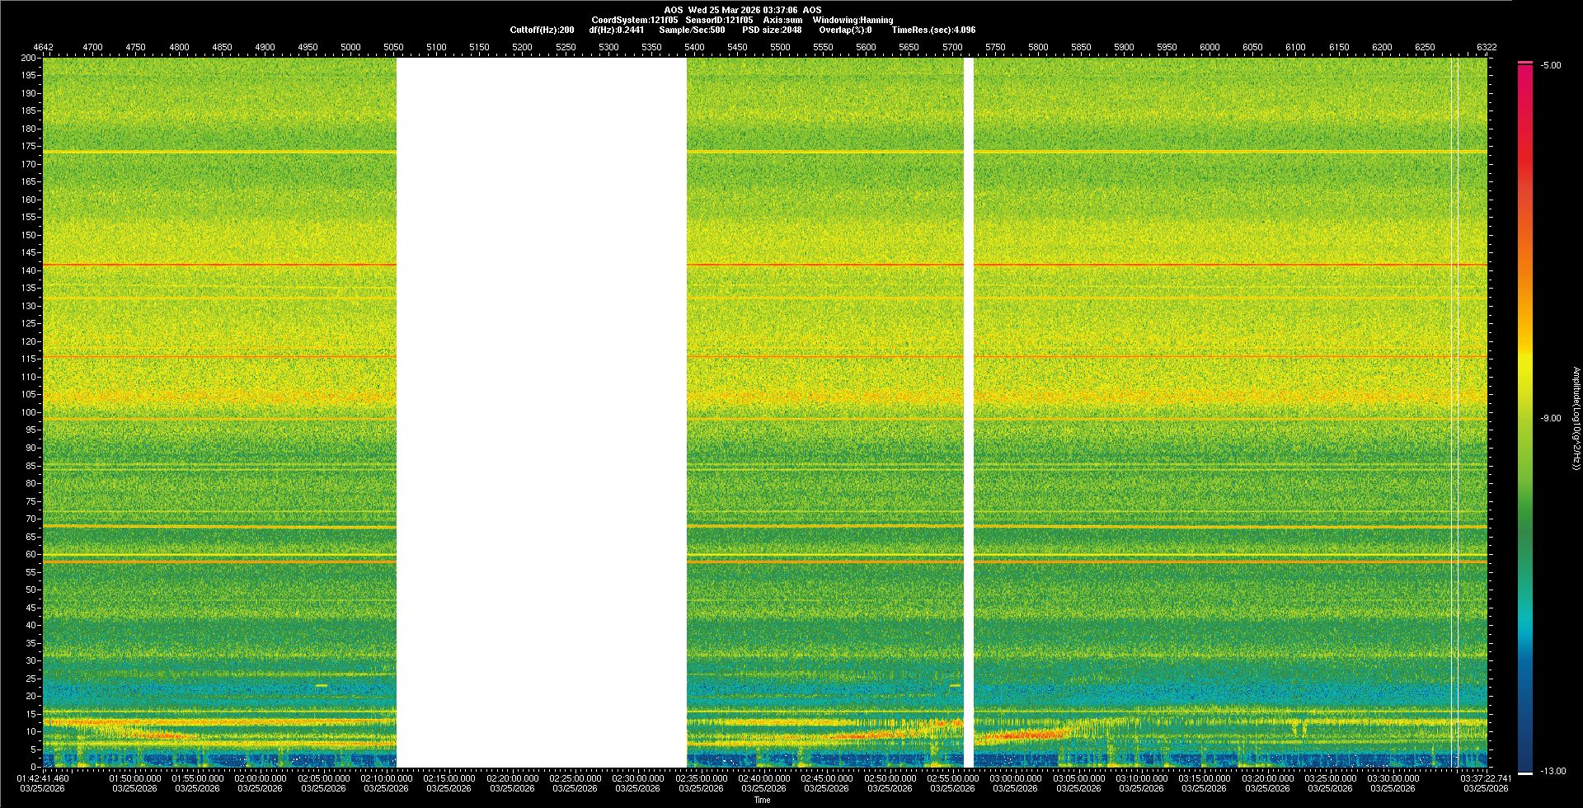Click the 03:00:00.000 time axis label

pos(1016,777)
